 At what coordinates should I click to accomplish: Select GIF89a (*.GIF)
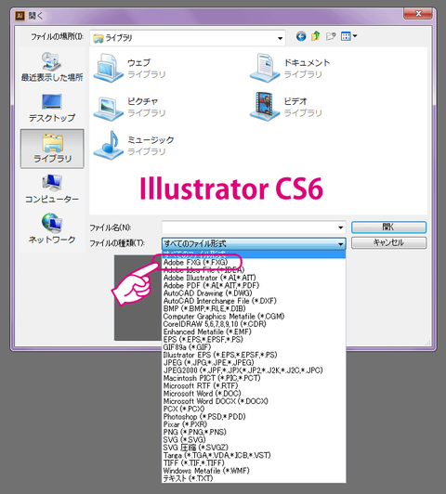[254, 347]
